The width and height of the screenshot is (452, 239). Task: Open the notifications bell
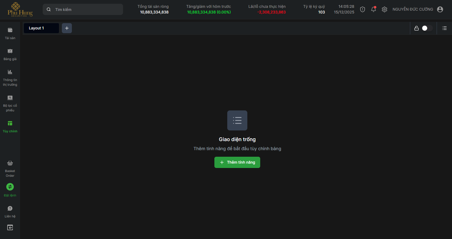pos(374,9)
